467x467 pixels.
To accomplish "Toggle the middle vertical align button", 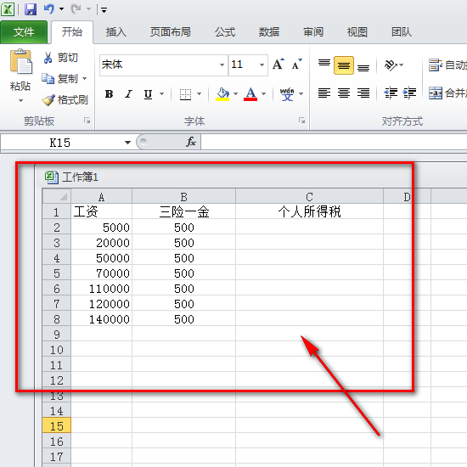I will tap(344, 65).
